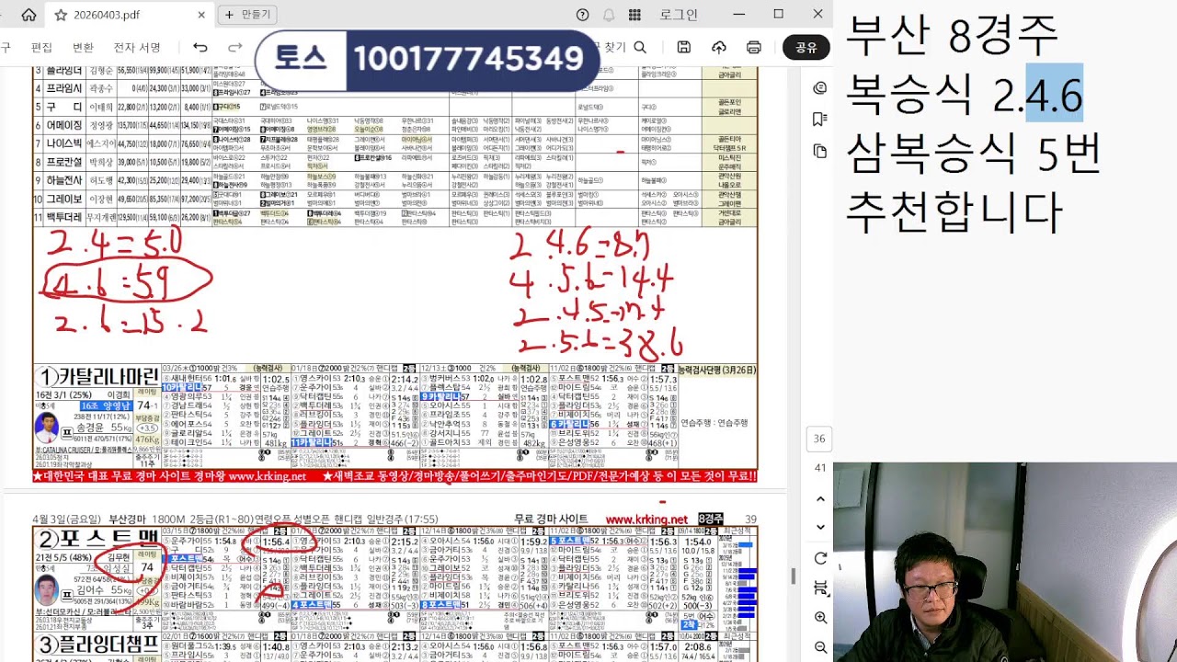Image resolution: width=1177 pixels, height=662 pixels.
Task: Click the 로그인 (Sign in) link
Action: tap(679, 15)
